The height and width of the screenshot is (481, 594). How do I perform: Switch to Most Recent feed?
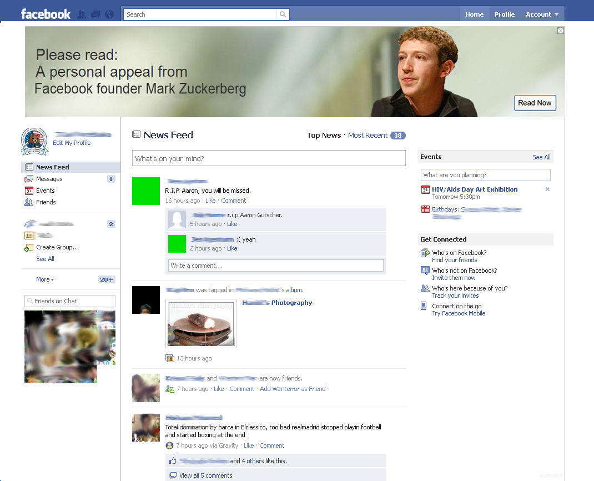(x=368, y=136)
